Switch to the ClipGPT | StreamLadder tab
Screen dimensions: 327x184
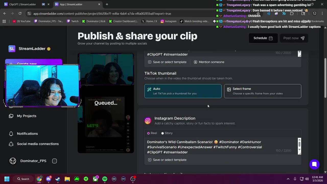coord(22,4)
